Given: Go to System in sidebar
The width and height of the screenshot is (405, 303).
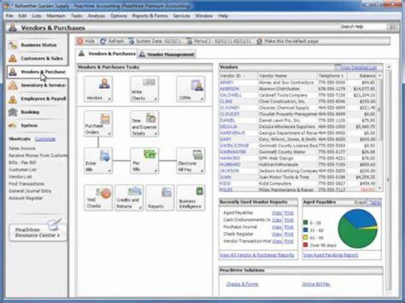Looking at the screenshot, I should 37,125.
